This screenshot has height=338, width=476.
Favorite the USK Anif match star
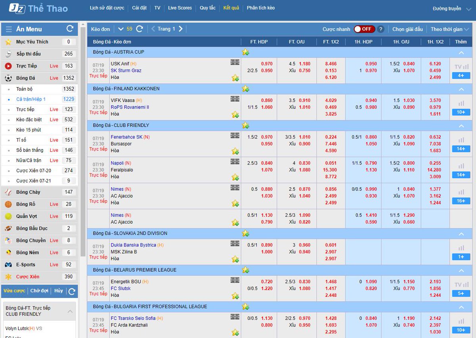tap(236, 78)
